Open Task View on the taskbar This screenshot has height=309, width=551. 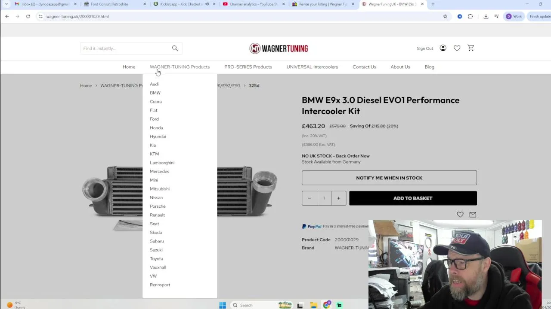point(300,305)
